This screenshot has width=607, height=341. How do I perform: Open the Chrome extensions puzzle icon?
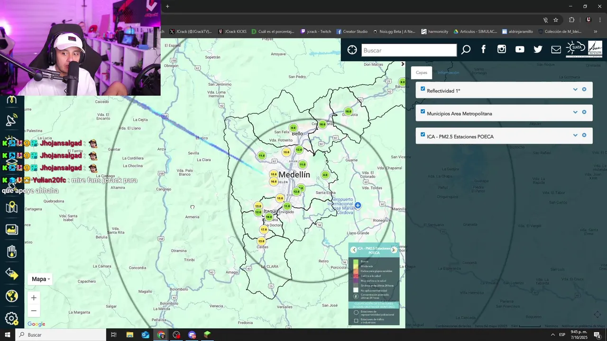(571, 20)
